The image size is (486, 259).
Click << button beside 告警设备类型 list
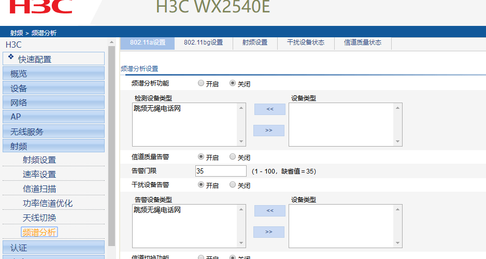pyautogui.click(x=269, y=211)
